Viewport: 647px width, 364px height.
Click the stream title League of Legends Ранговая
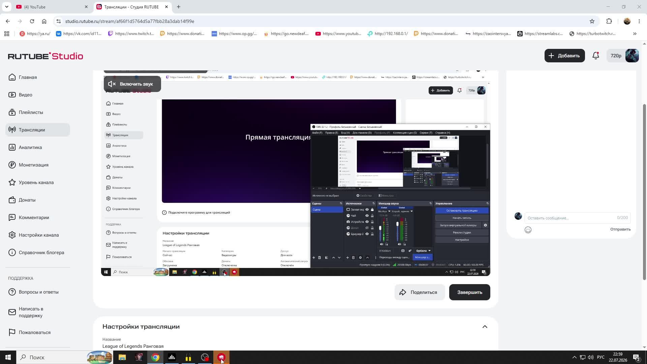(133, 346)
